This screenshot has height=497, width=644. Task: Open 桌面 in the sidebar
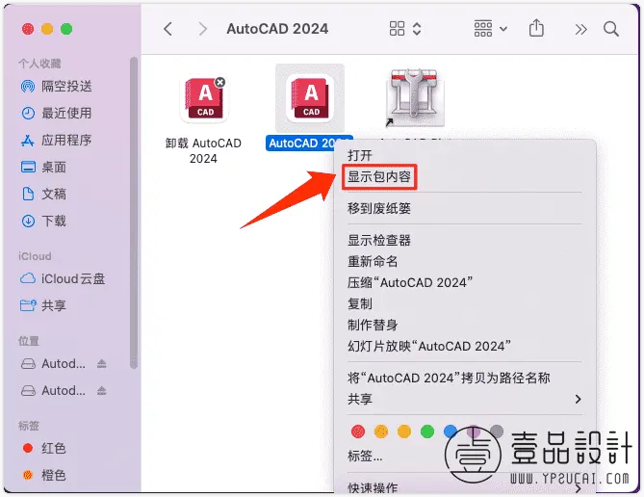(43, 167)
